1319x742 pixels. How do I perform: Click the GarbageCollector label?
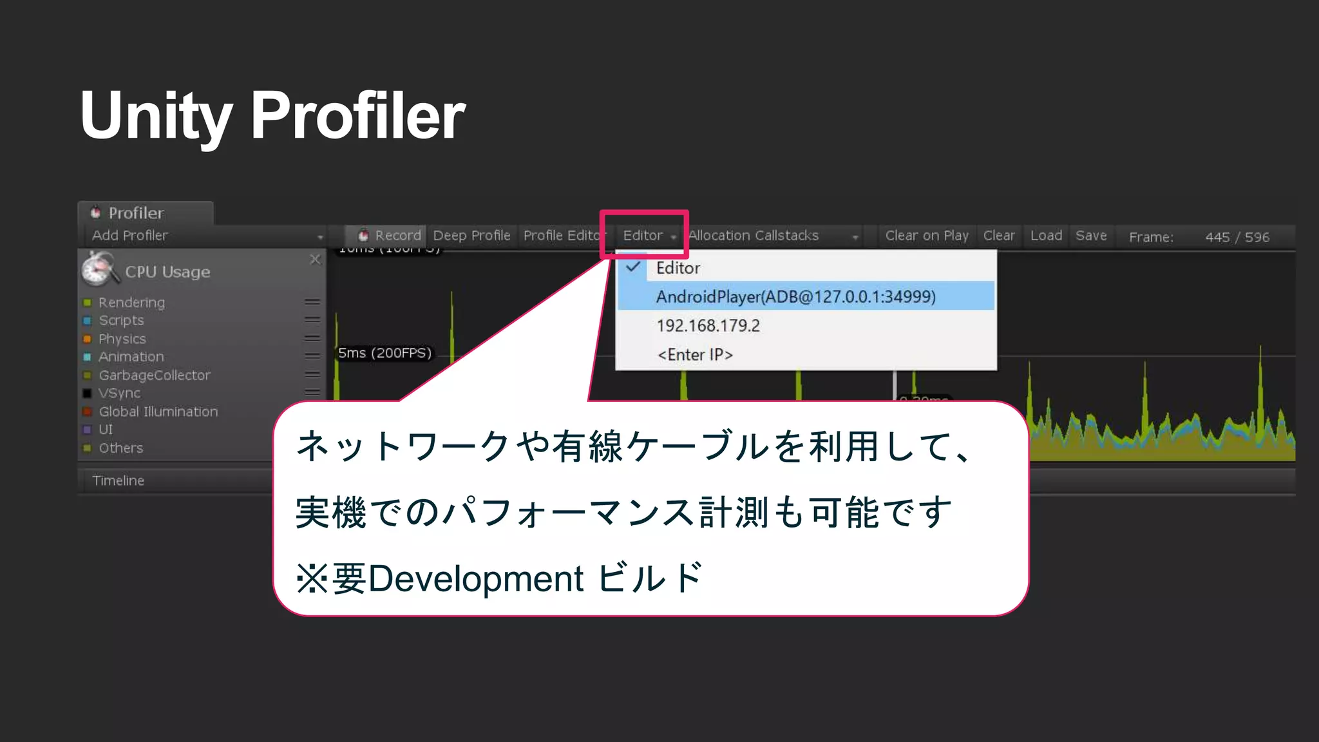pyautogui.click(x=155, y=375)
